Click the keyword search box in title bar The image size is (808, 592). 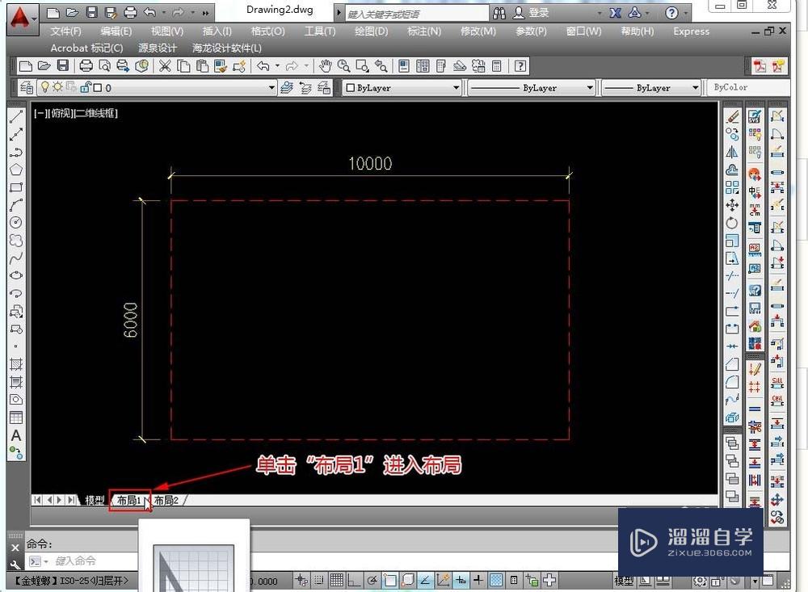pos(416,14)
